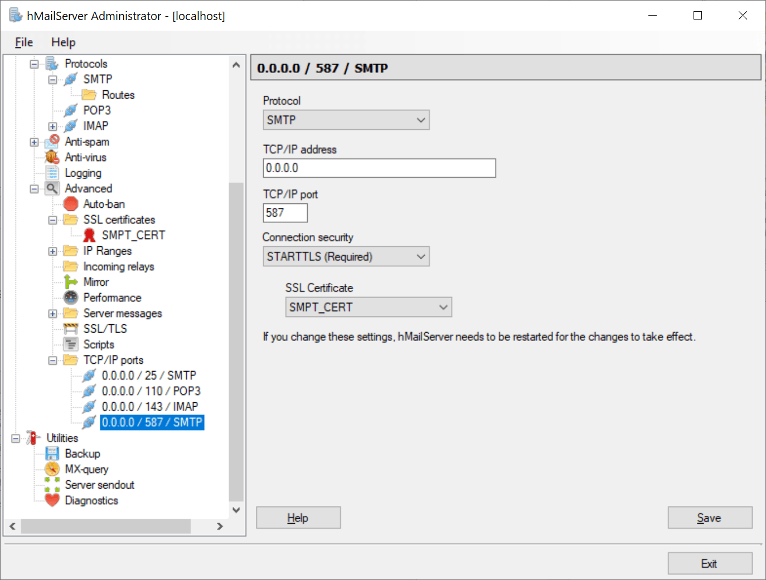
Task: Select the SMPT_CERT certificate ribbon icon
Action: click(89, 235)
